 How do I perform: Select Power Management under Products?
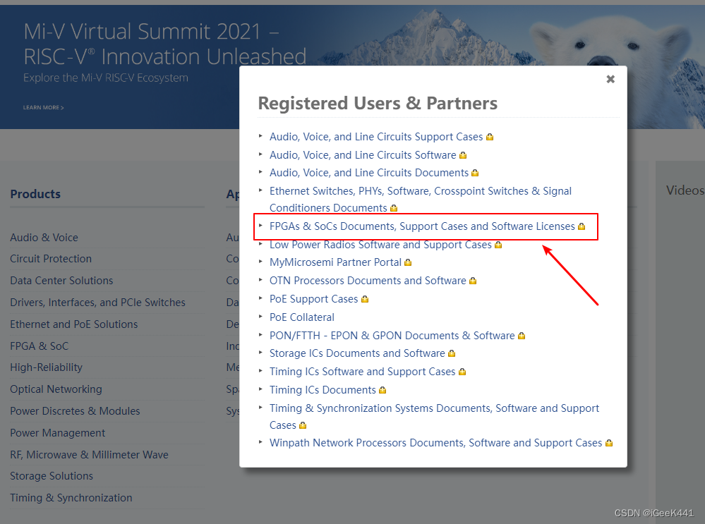pos(58,433)
